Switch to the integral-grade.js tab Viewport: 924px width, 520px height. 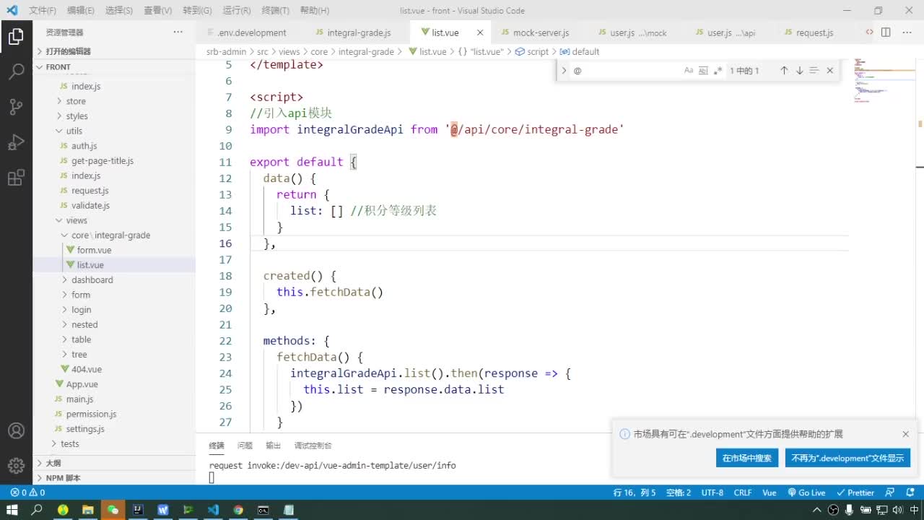pyautogui.click(x=358, y=32)
